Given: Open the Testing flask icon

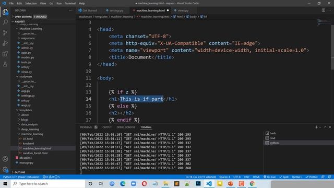Looking at the screenshot, I should click(x=5, y=64).
